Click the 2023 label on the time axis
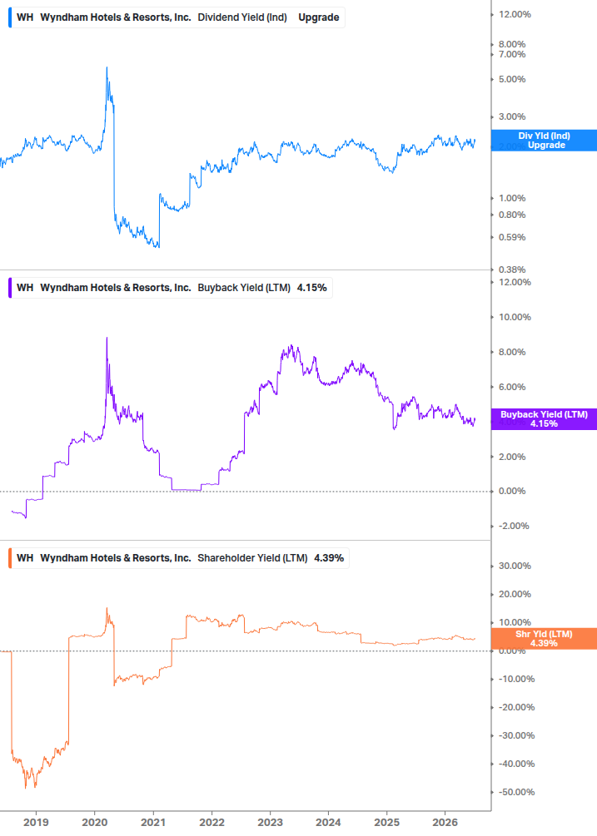This screenshot has height=836, width=597. 270,823
